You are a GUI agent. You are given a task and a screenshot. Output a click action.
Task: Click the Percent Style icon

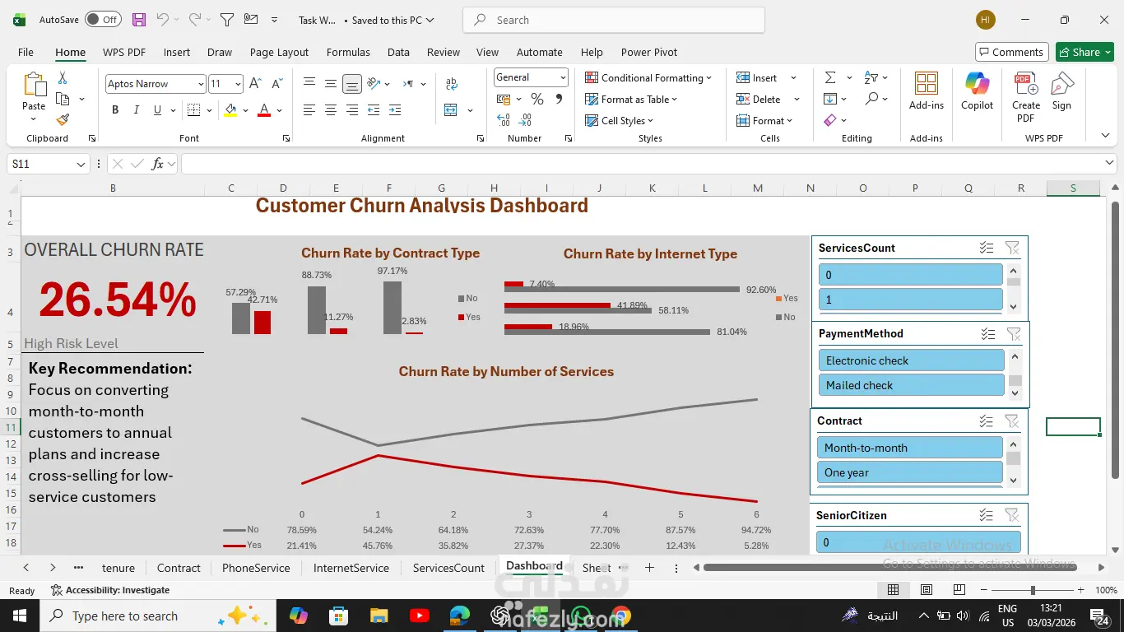(537, 100)
